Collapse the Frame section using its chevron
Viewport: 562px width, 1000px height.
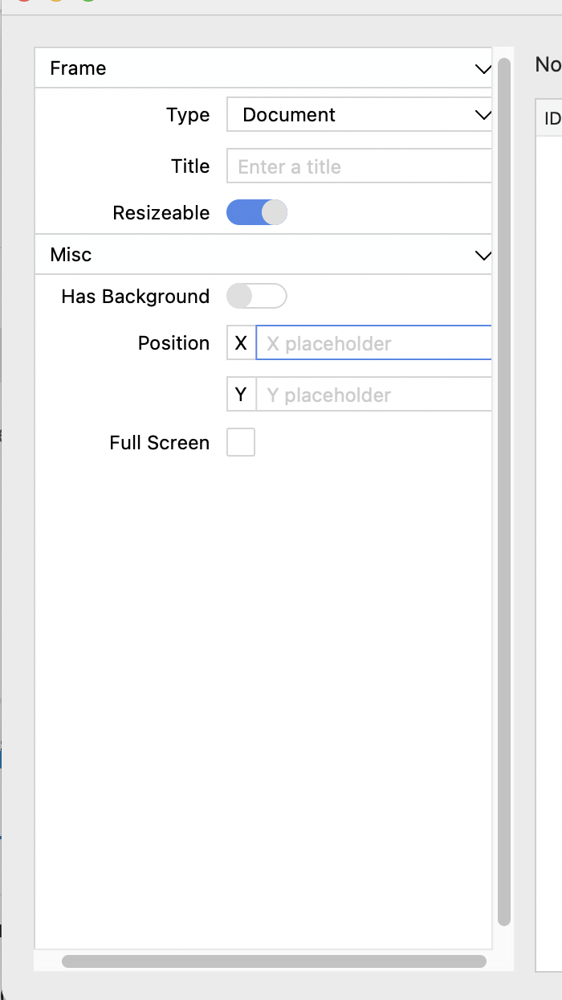tap(483, 69)
